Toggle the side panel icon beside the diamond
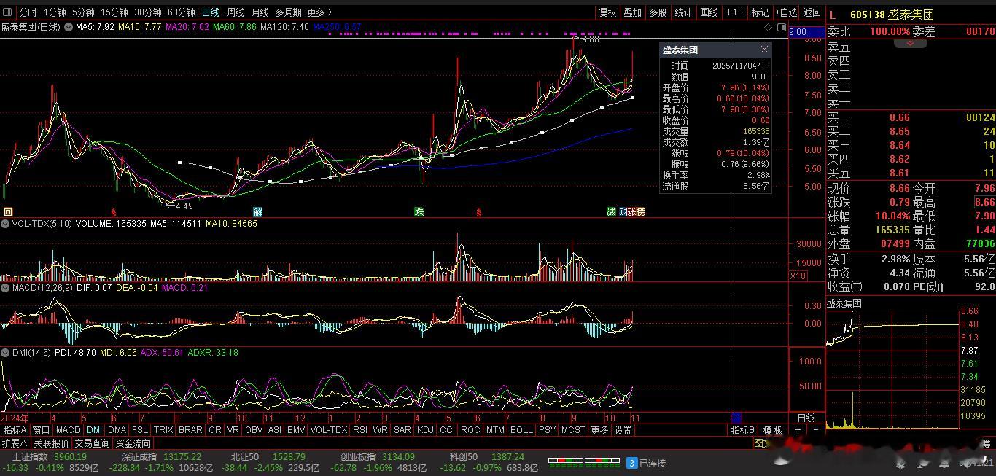Image resolution: width=996 pixels, height=476 pixels. click(782, 27)
